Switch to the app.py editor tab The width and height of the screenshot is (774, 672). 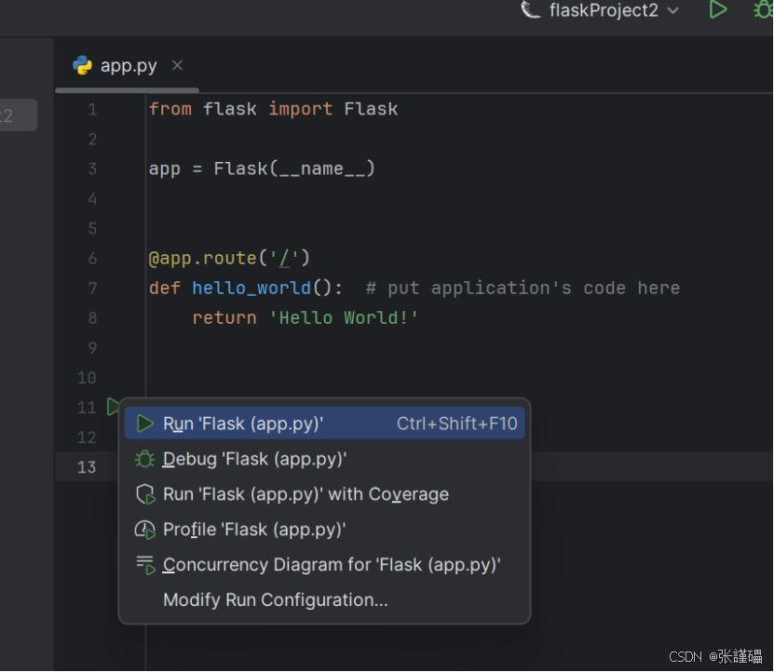129,66
